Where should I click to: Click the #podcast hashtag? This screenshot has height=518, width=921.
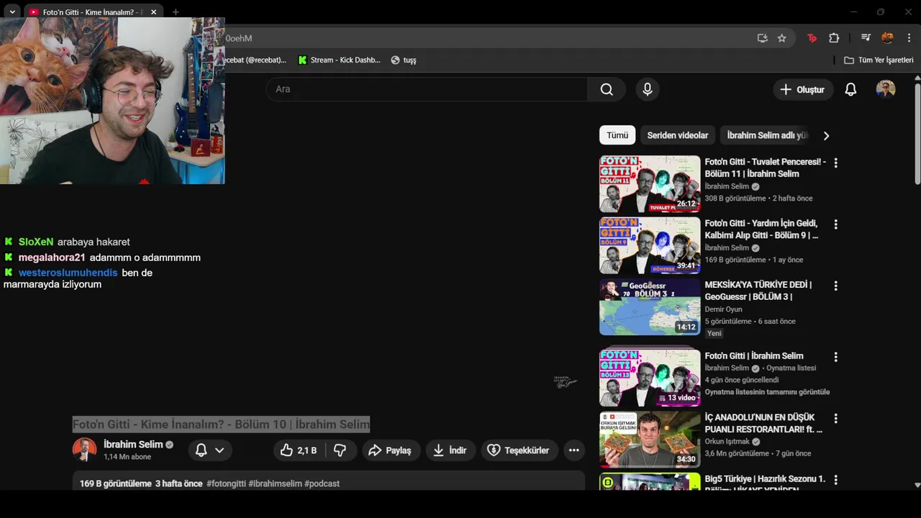click(322, 483)
